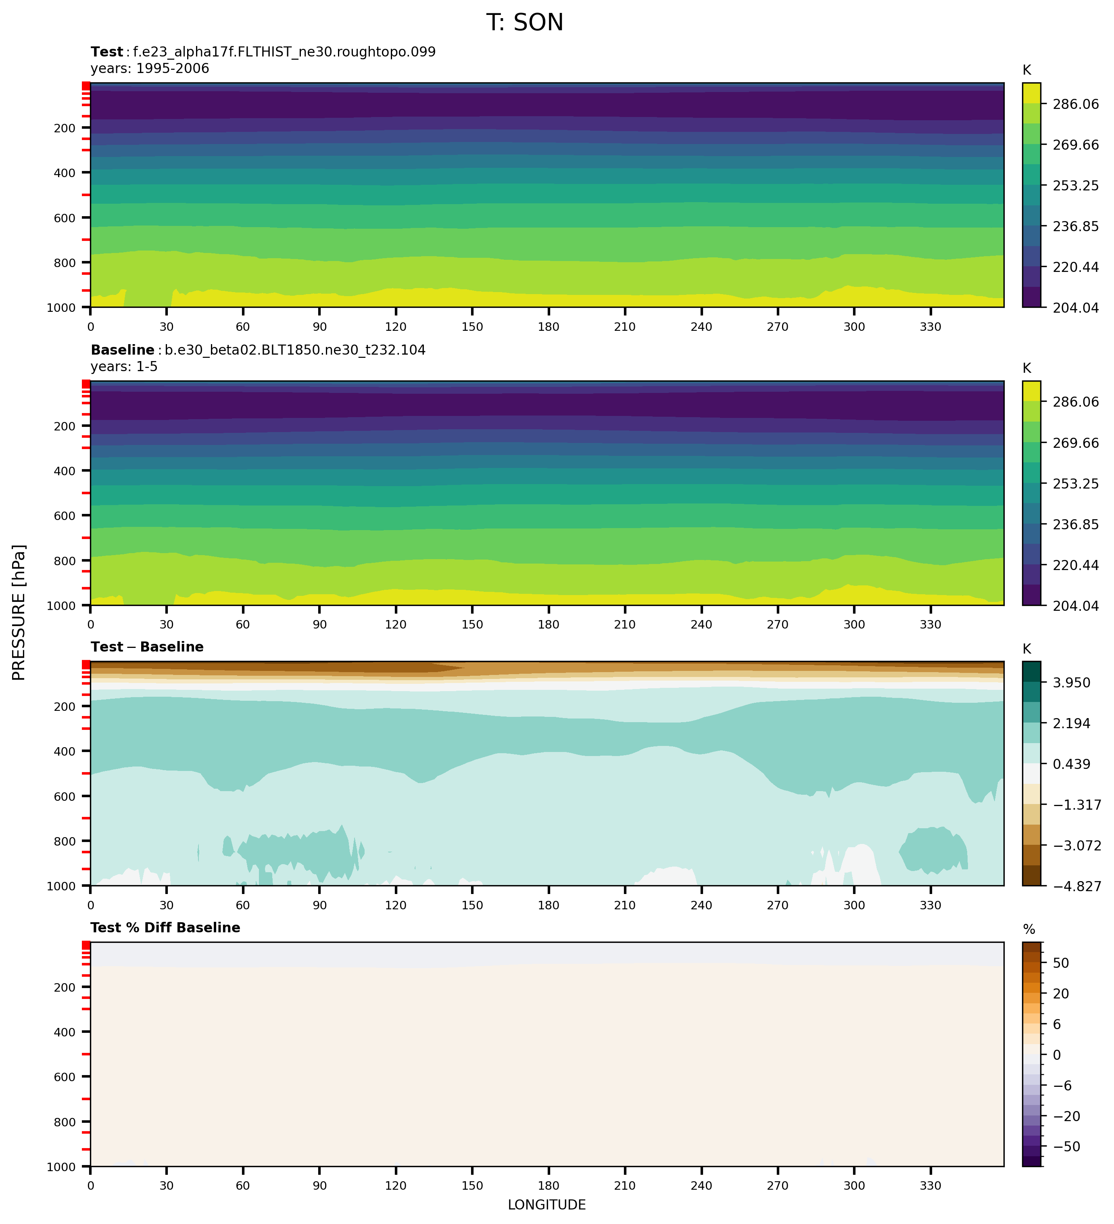
Task: Click the dark teal top of difference colorbar
Action: click(1031, 671)
